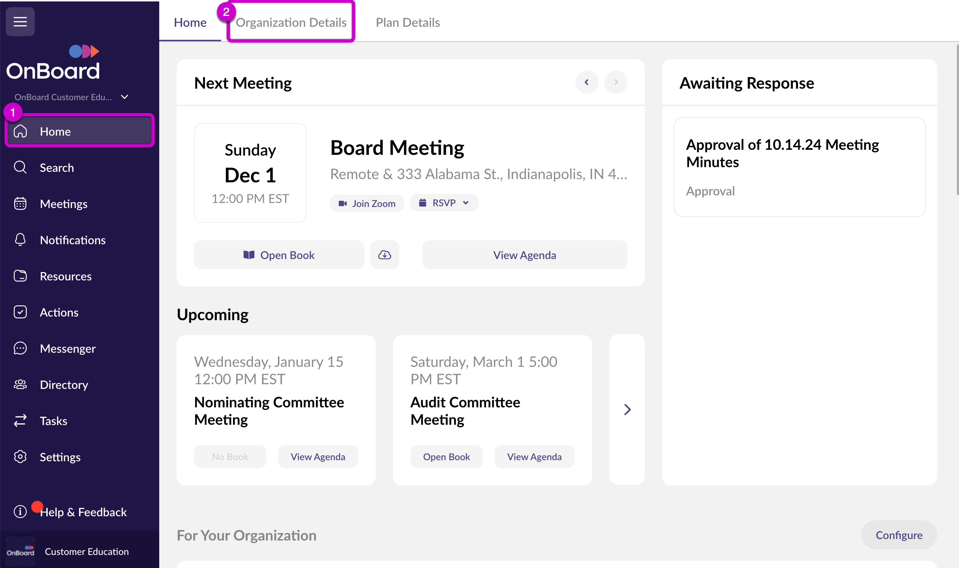View Agenda for Nominating Committee Meeting
Screen dimensions: 959x568
tap(318, 457)
